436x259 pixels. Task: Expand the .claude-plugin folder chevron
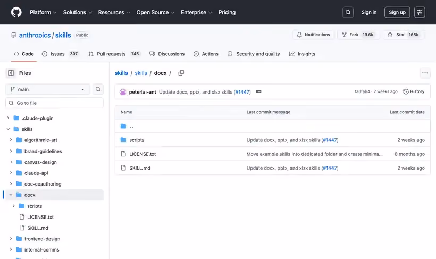click(x=8, y=118)
